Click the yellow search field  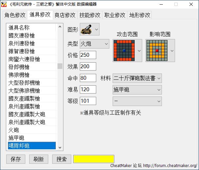(94, 159)
